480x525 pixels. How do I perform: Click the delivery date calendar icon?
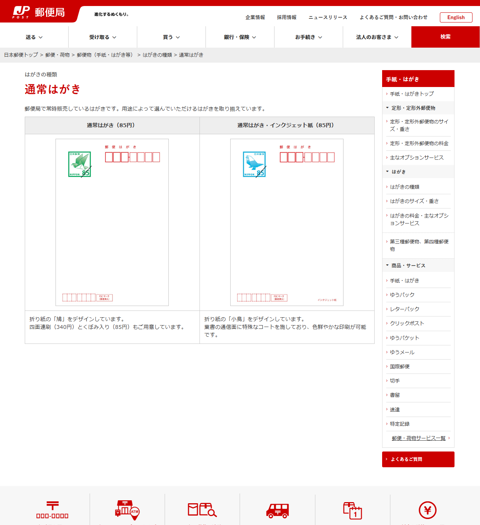(352, 510)
